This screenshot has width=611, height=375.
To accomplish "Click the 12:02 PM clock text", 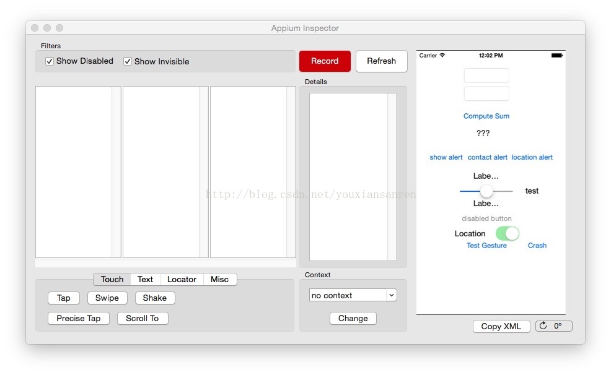I will click(491, 56).
